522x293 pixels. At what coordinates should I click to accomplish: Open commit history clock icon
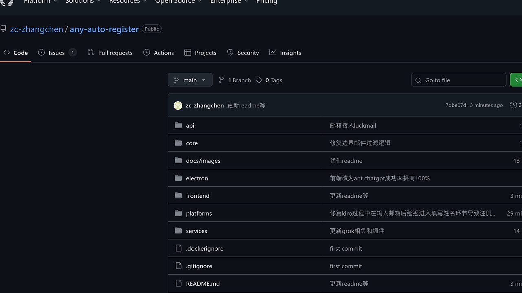[513, 105]
